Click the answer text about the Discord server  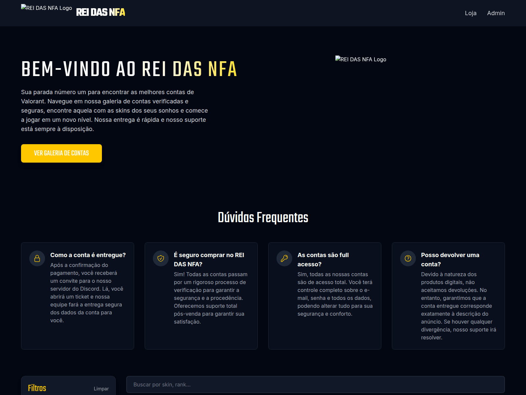(x=87, y=293)
